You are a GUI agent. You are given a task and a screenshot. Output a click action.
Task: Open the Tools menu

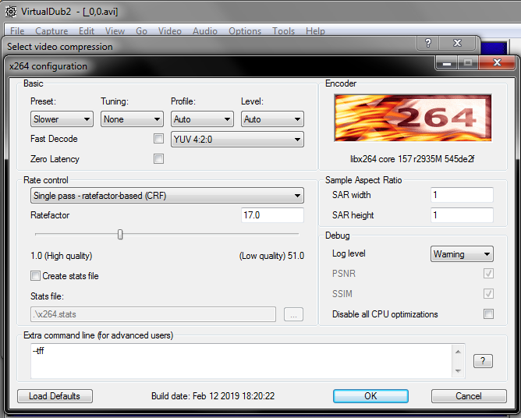coord(283,31)
